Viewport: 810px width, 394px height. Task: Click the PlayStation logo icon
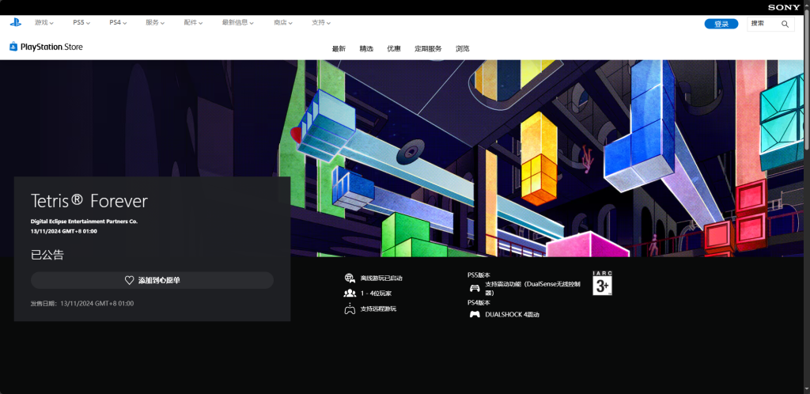tap(16, 22)
